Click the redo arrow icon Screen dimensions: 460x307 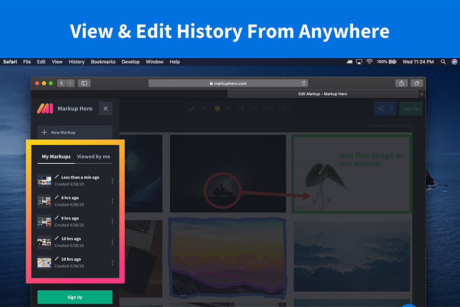(x=285, y=108)
